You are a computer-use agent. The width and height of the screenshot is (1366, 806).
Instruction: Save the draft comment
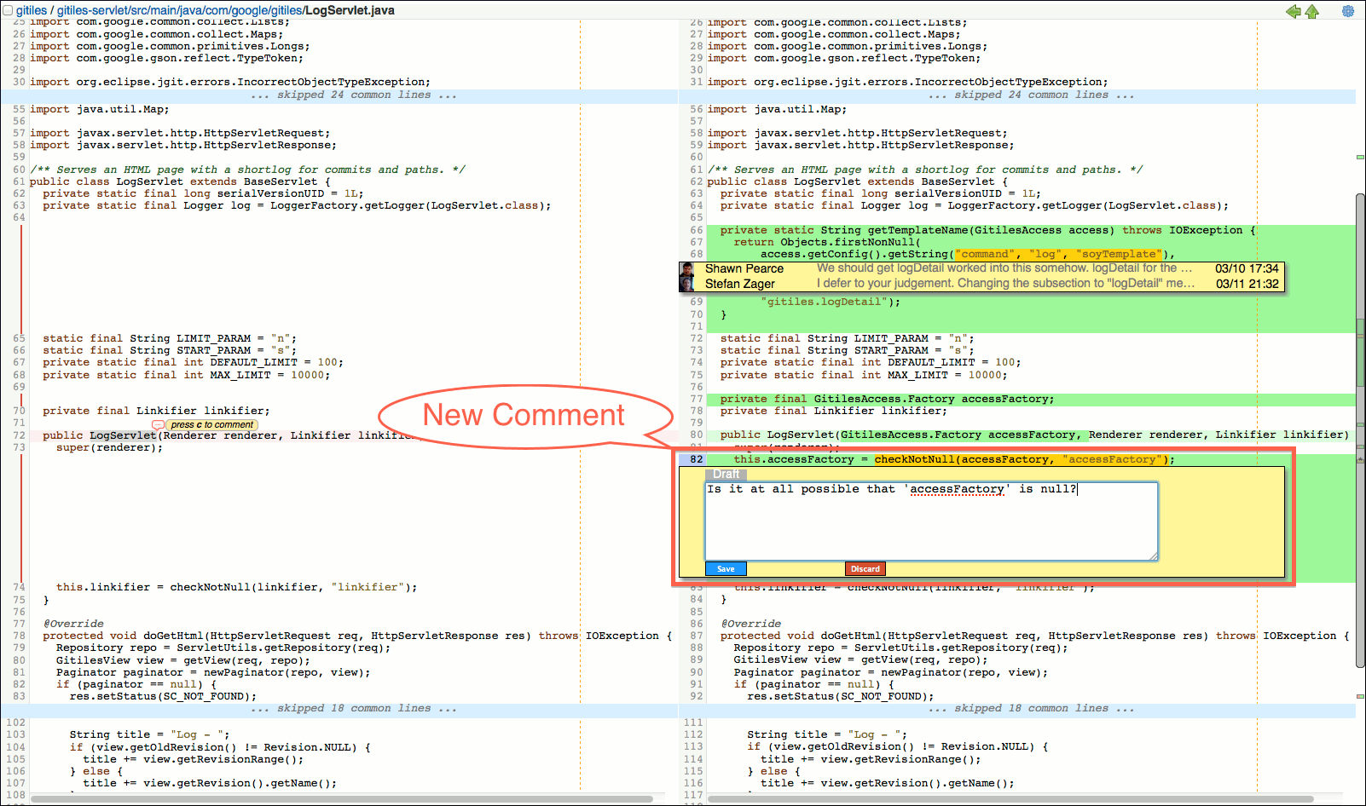coord(725,568)
